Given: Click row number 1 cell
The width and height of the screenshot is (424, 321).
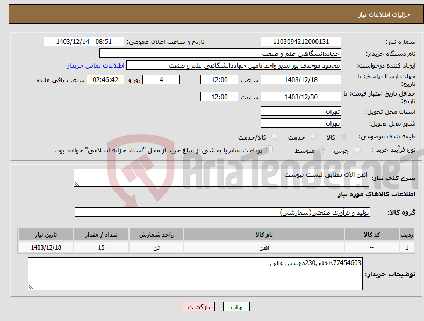Looking at the screenshot, I should [x=407, y=247].
